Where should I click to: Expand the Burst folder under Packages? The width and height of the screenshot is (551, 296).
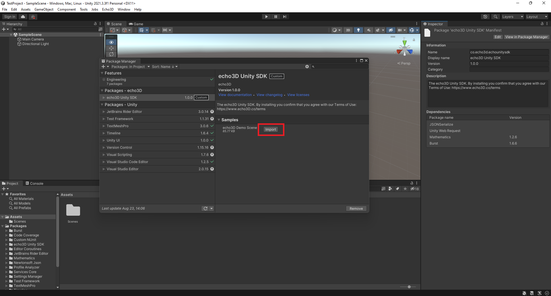click(7, 231)
